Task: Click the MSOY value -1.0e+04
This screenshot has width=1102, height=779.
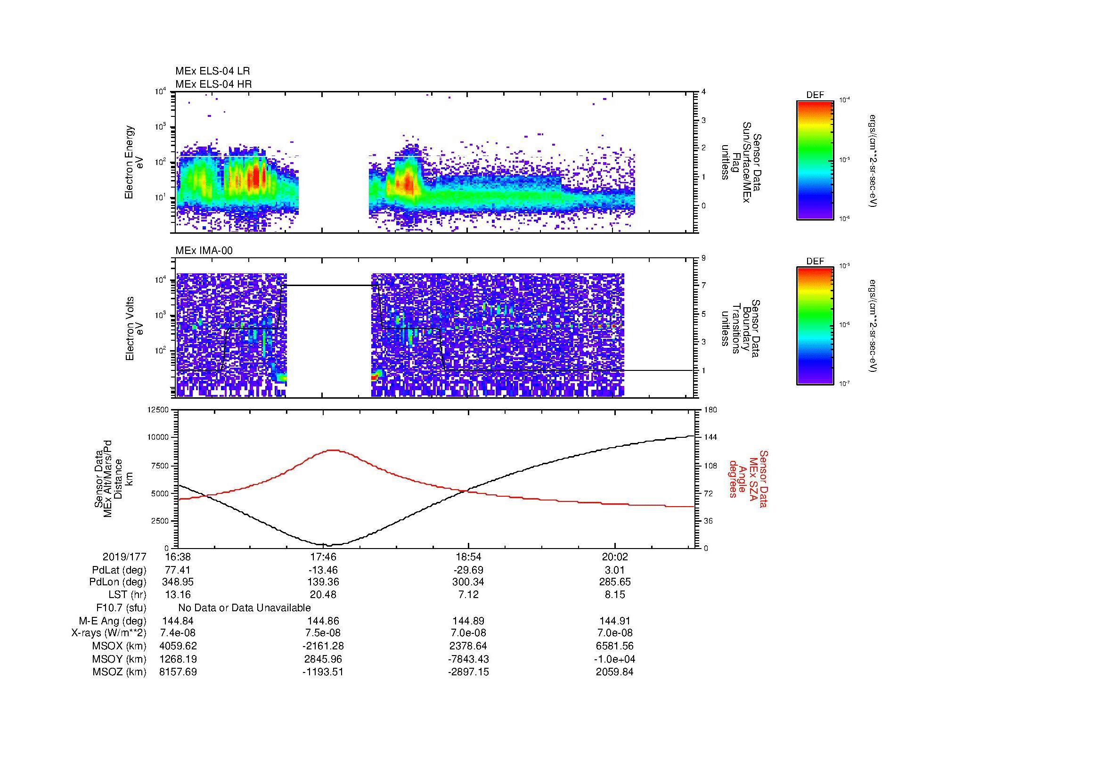Action: pos(615,659)
